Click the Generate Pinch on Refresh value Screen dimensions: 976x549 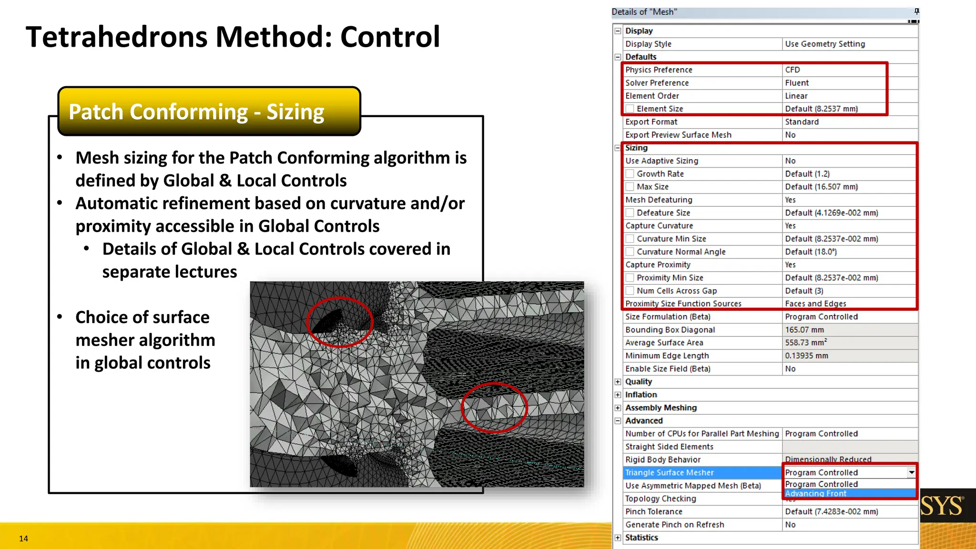point(850,525)
